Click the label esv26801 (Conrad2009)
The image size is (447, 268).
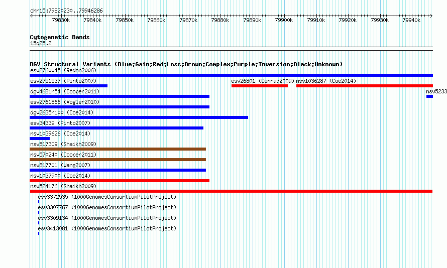(x=263, y=81)
